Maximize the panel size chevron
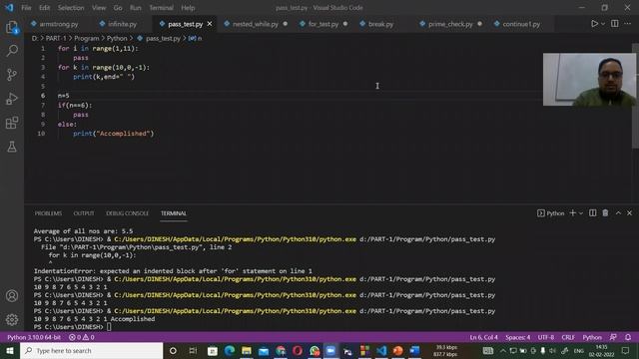The image size is (639, 359). pyautogui.click(x=618, y=212)
